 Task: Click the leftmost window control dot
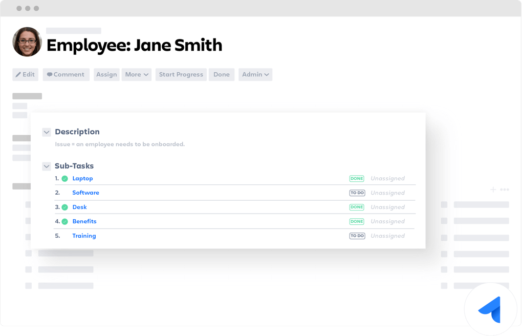point(19,8)
